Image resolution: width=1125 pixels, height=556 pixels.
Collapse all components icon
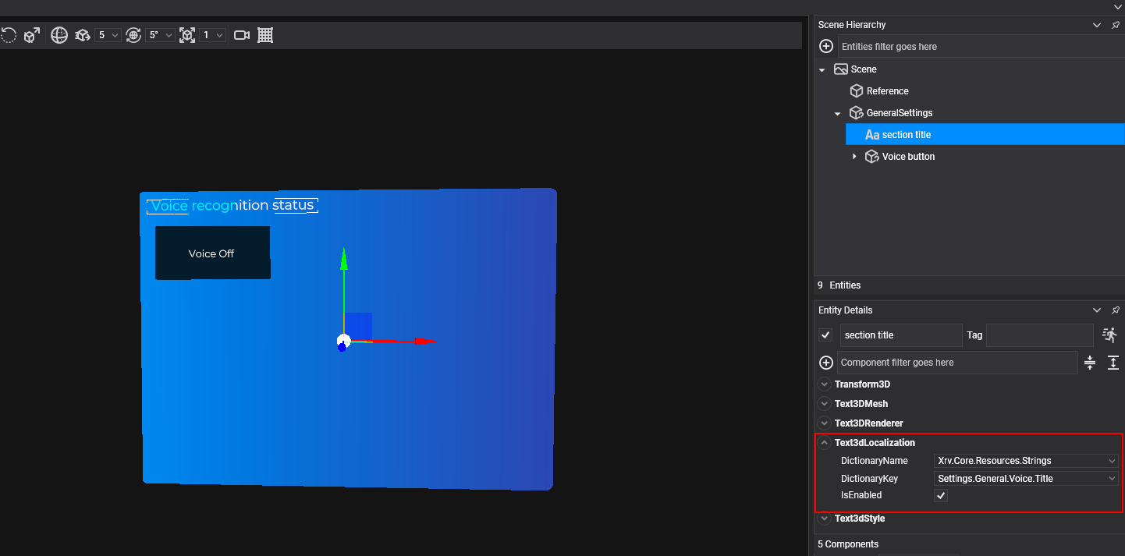(1090, 363)
